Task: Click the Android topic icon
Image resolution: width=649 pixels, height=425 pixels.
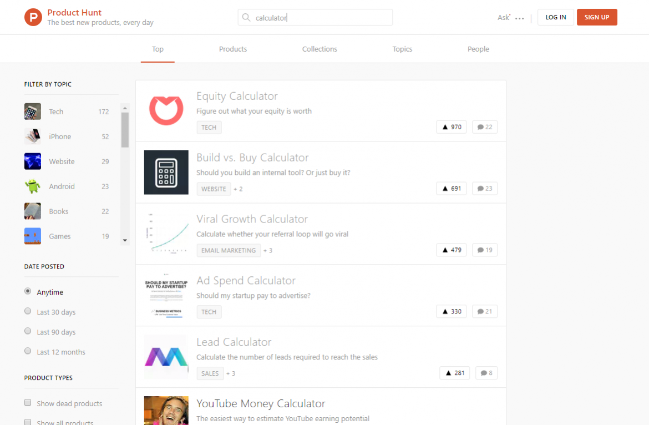Action: coord(33,186)
